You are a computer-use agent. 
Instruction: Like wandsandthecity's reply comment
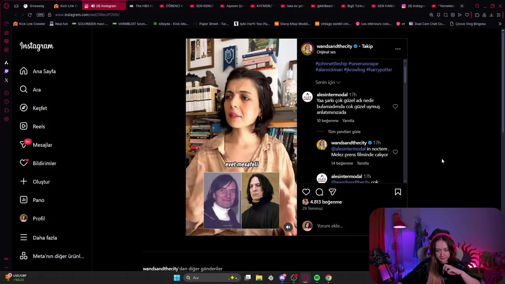tap(395, 152)
